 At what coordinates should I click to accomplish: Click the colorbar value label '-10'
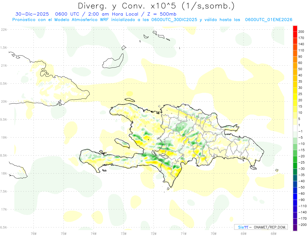click(x=302, y=144)
